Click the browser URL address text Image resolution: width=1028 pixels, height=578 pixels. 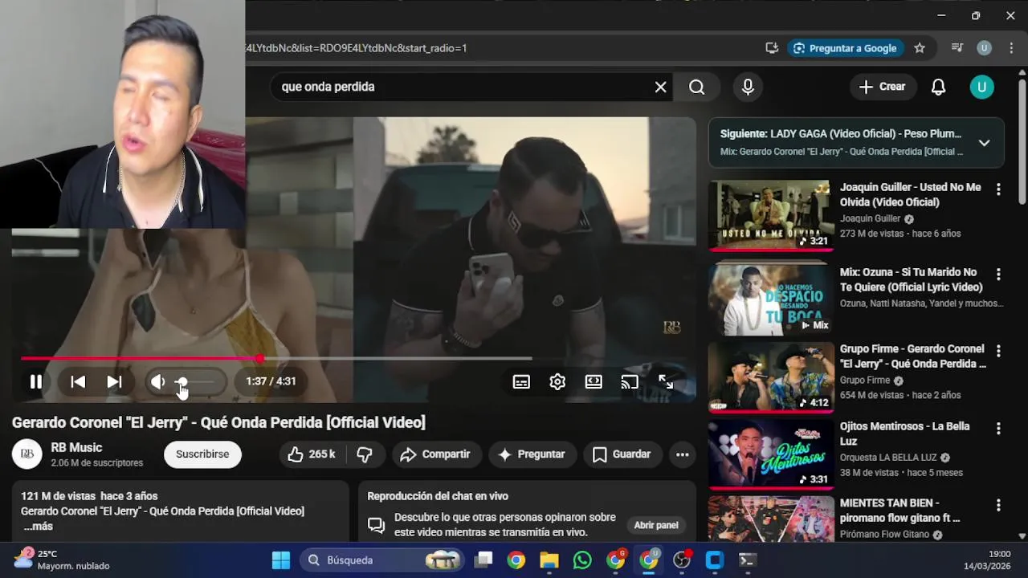click(357, 48)
